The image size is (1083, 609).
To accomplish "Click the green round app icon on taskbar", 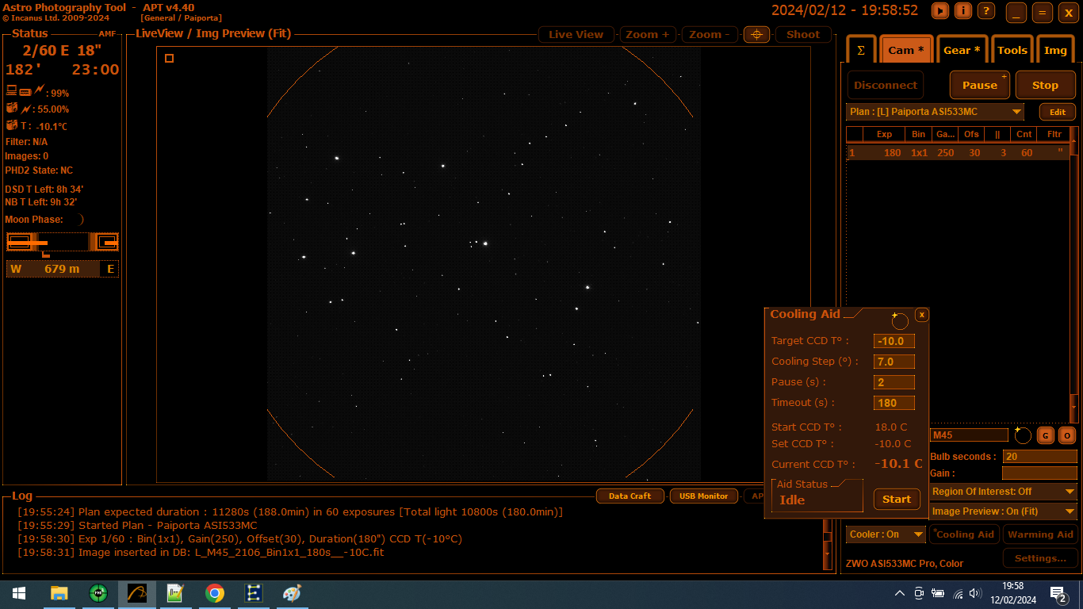I will coord(98,593).
